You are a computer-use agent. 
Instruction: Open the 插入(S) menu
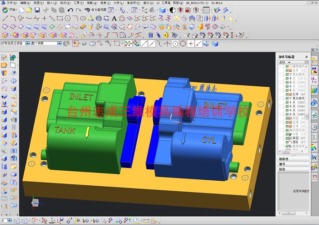(52, 3)
